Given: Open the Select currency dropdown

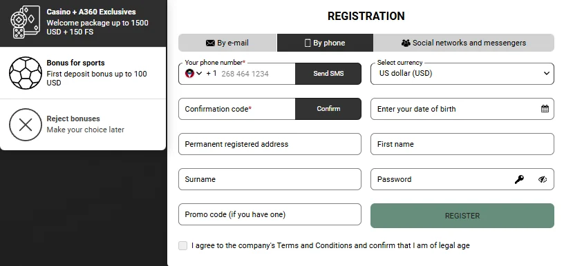Looking at the screenshot, I should 462,74.
